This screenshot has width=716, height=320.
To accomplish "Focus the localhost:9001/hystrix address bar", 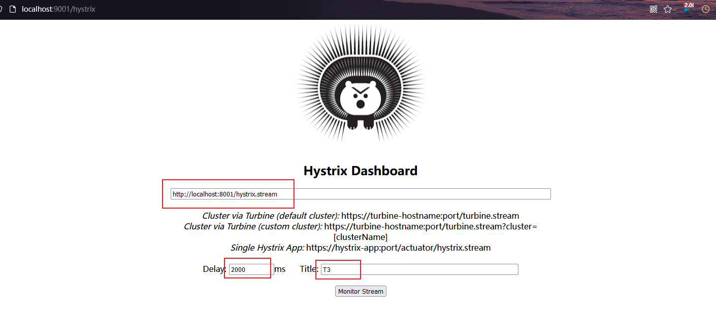I will tap(58, 9).
